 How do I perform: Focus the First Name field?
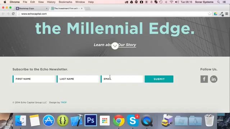coord(34,79)
